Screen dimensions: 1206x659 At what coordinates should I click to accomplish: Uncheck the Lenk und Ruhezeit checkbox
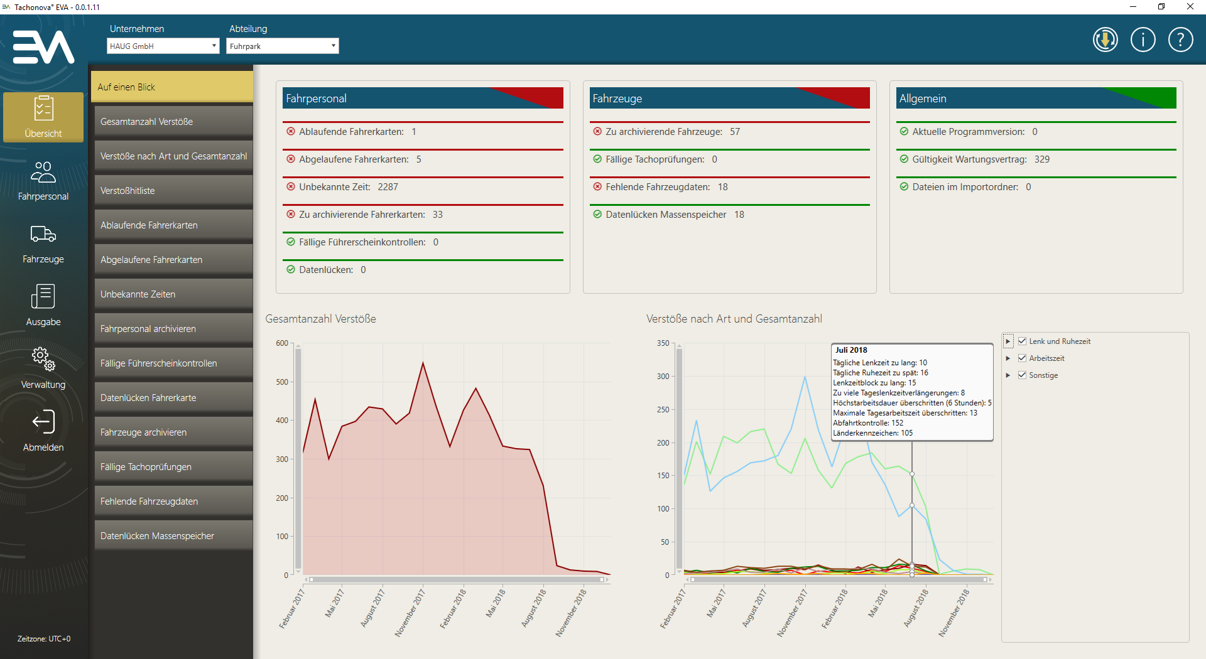pos(1022,341)
